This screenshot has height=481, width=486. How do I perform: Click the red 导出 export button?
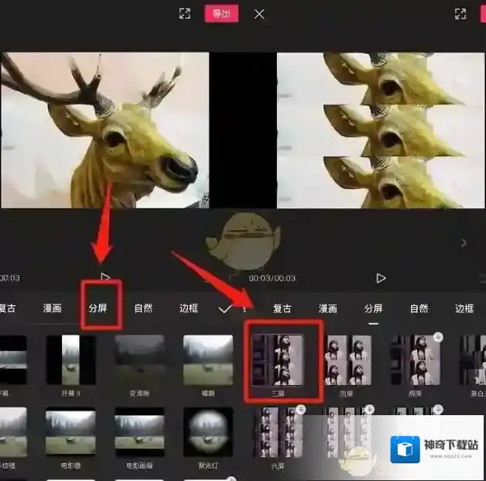221,14
